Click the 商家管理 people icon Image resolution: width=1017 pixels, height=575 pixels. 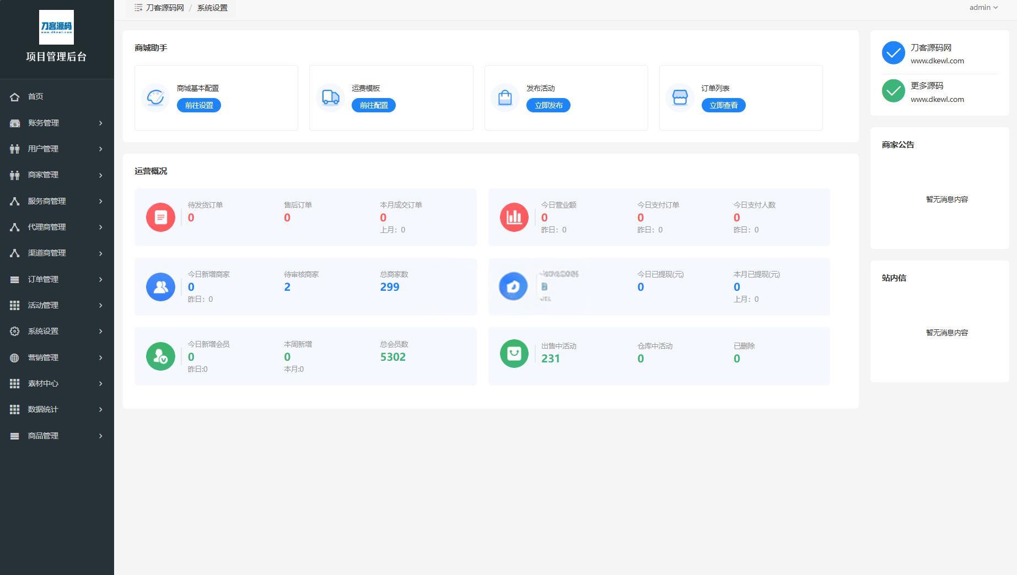coord(15,175)
